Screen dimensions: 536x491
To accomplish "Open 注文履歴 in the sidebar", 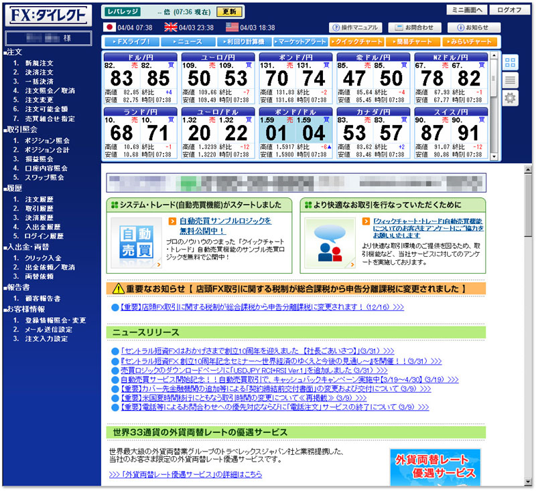I will tap(40, 199).
